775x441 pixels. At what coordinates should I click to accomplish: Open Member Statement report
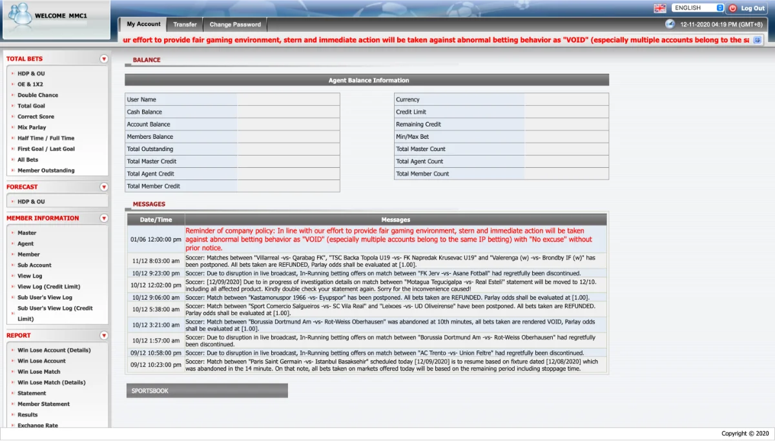click(43, 404)
